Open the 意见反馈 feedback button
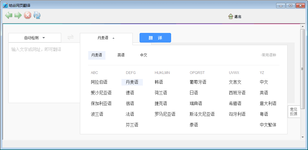 point(293,112)
